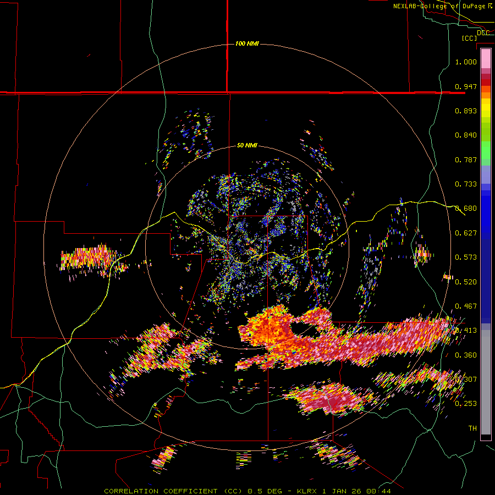The height and width of the screenshot is (495, 495).
Task: Select the 0.787 scale value
Action: click(x=466, y=159)
